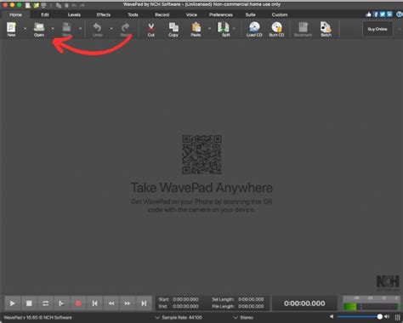Image resolution: width=403 pixels, height=323 pixels.
Task: Click the End time value field
Action: coord(185,307)
